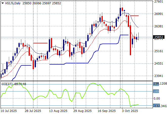Select the red horizontal line in early August

(x=40, y=43)
